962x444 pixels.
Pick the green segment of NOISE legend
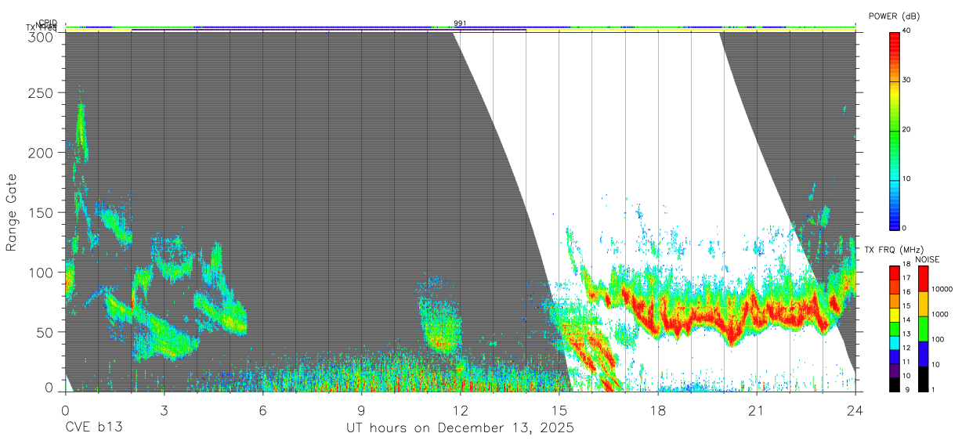point(923,328)
